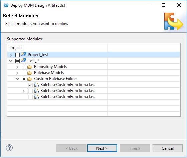
Task: Uncheck the first RulebaseCustomFunction.class checkbox
Action: click(x=30, y=85)
